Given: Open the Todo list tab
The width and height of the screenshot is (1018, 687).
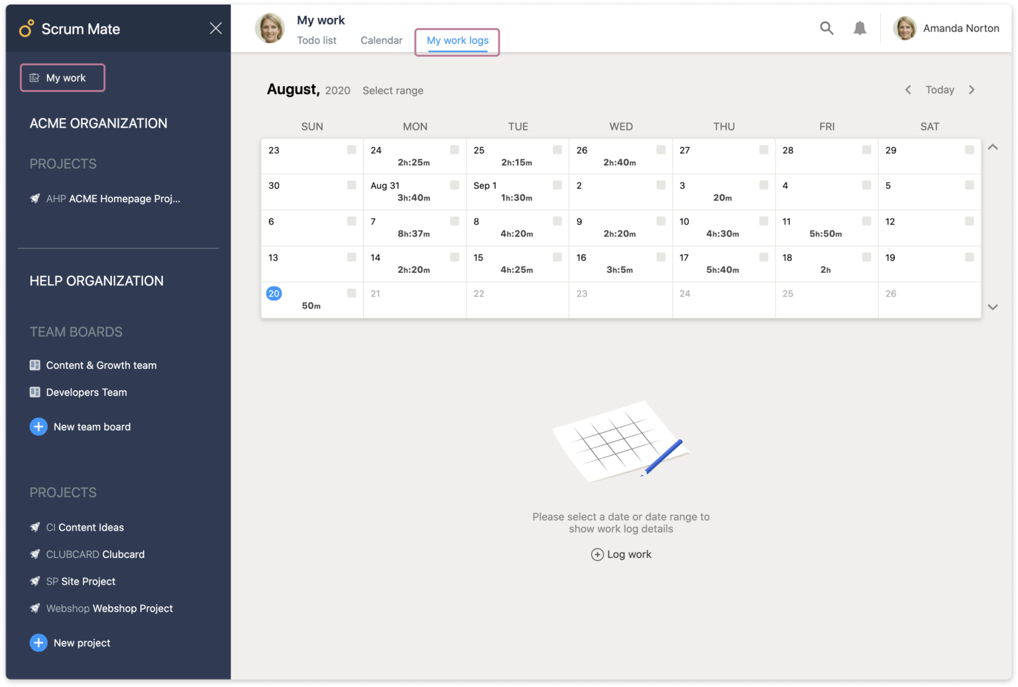Looking at the screenshot, I should point(317,40).
